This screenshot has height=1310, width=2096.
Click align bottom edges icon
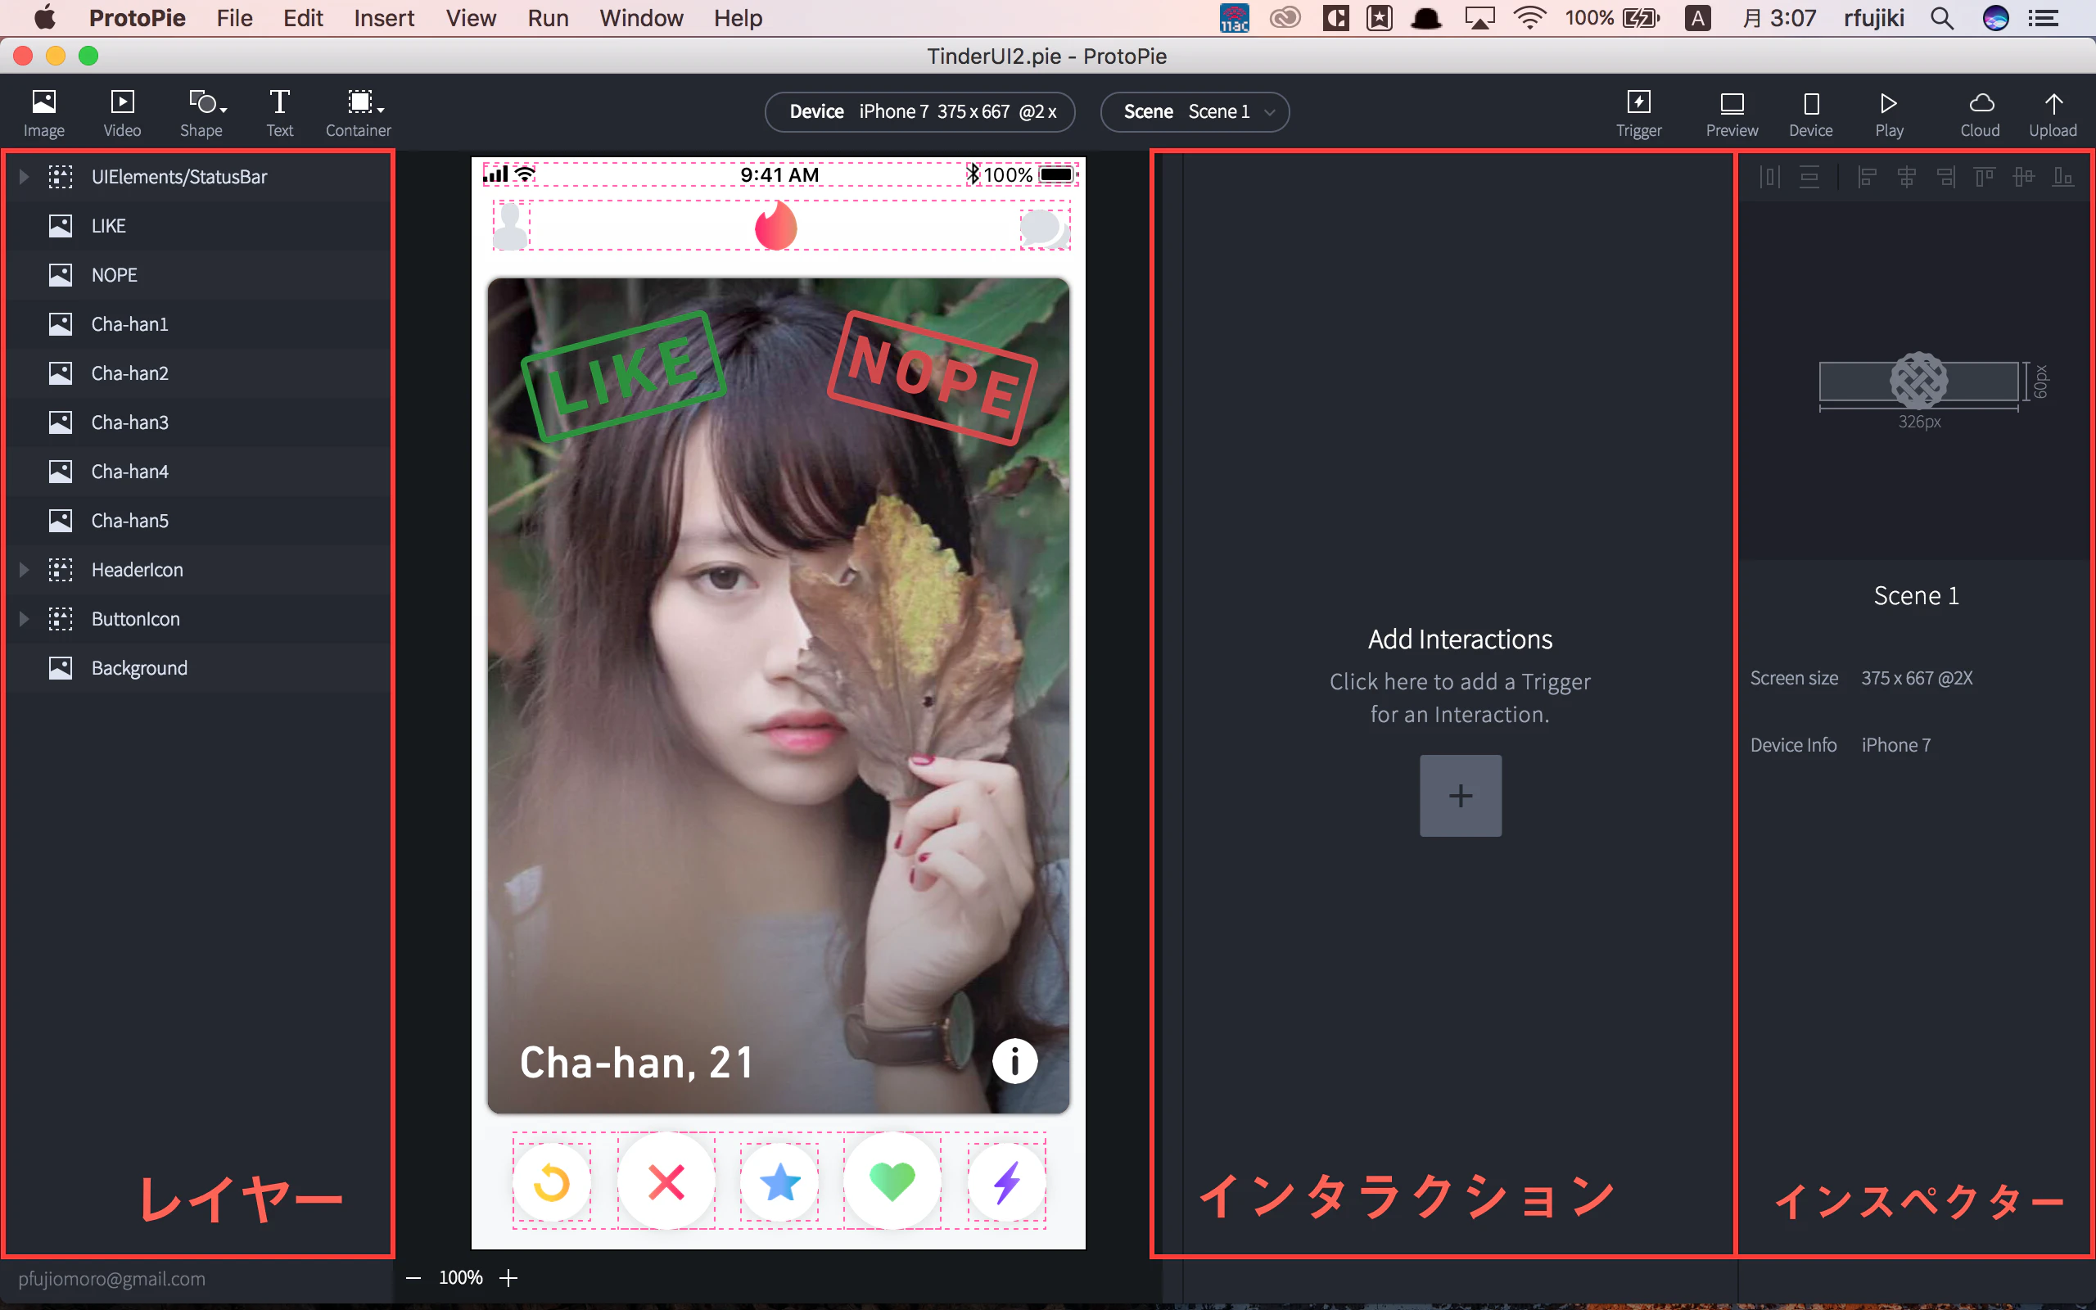[x=2063, y=178]
